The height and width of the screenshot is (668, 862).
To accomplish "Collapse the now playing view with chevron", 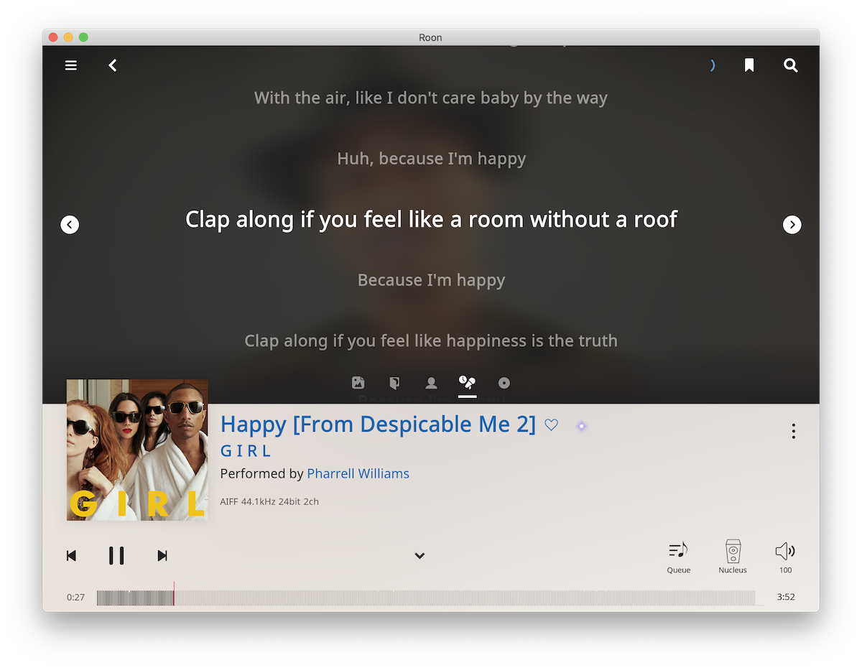I will [x=420, y=555].
